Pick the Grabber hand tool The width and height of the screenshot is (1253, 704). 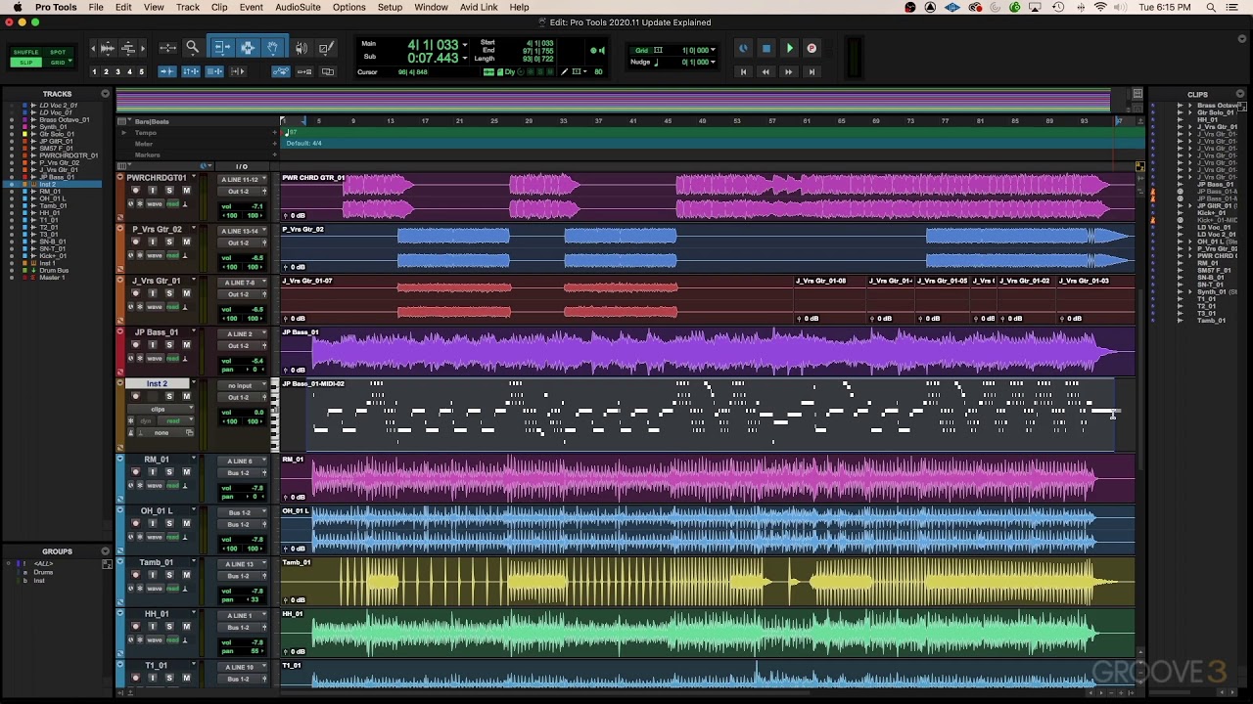coord(272,47)
